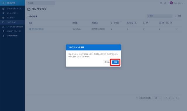Image resolution: width=187 pixels, height=111 pixels.
Task: Focus the top global search field
Action: tap(41, 3)
